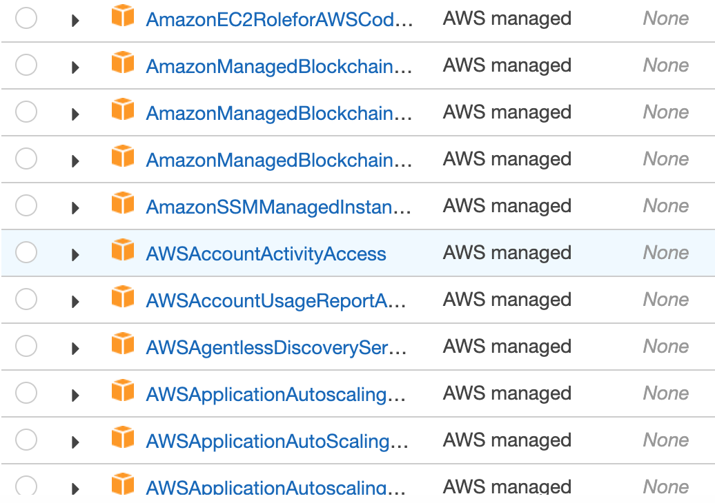
Task: Click the icon for AWSApplicationAutoScaling… (capital S)
Action: pos(123,438)
